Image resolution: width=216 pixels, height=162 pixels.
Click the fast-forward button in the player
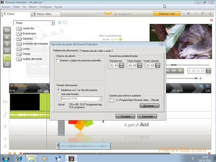click(174, 70)
